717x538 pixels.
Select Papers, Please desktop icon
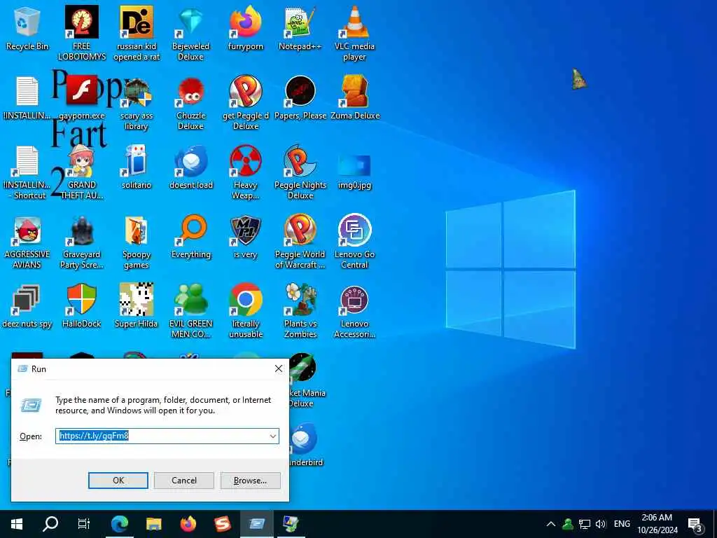pyautogui.click(x=300, y=98)
